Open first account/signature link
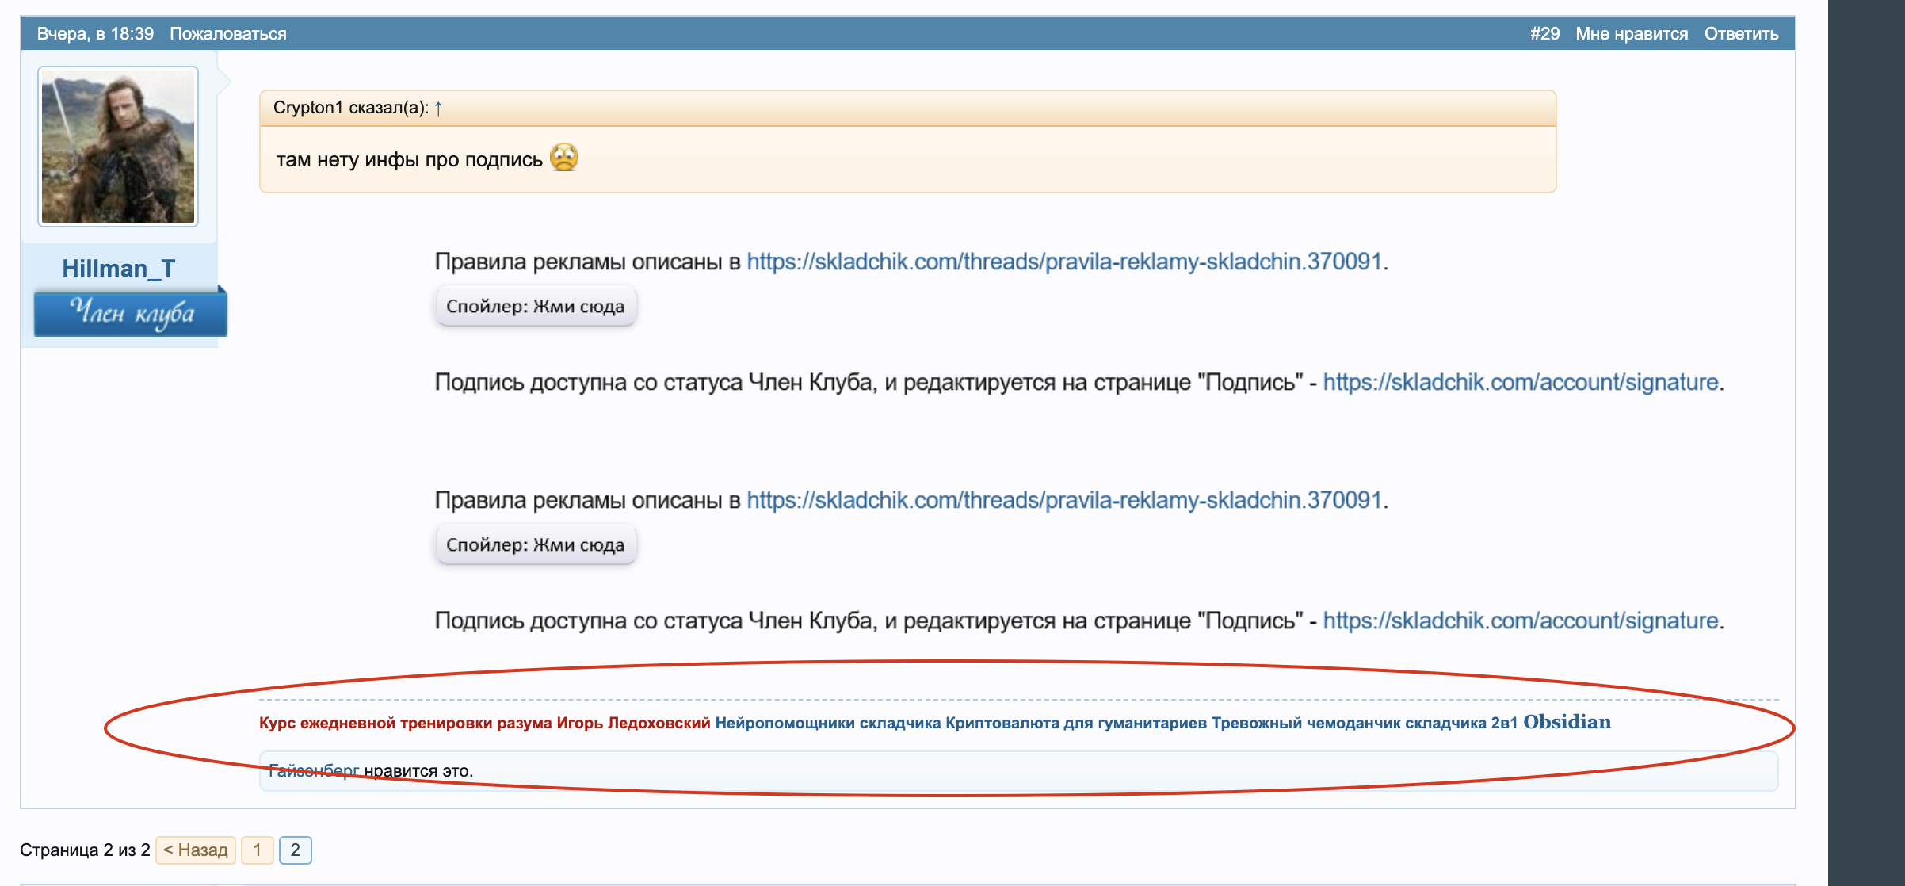 click(1520, 382)
